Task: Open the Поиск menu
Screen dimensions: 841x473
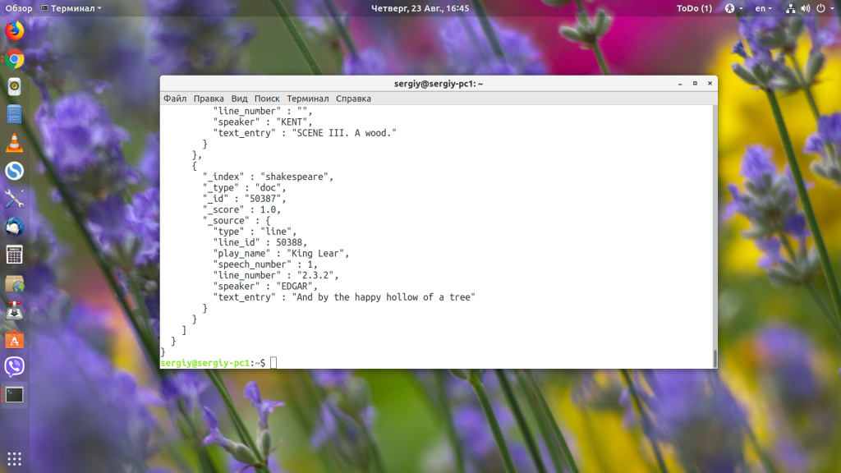Action: [x=267, y=99]
